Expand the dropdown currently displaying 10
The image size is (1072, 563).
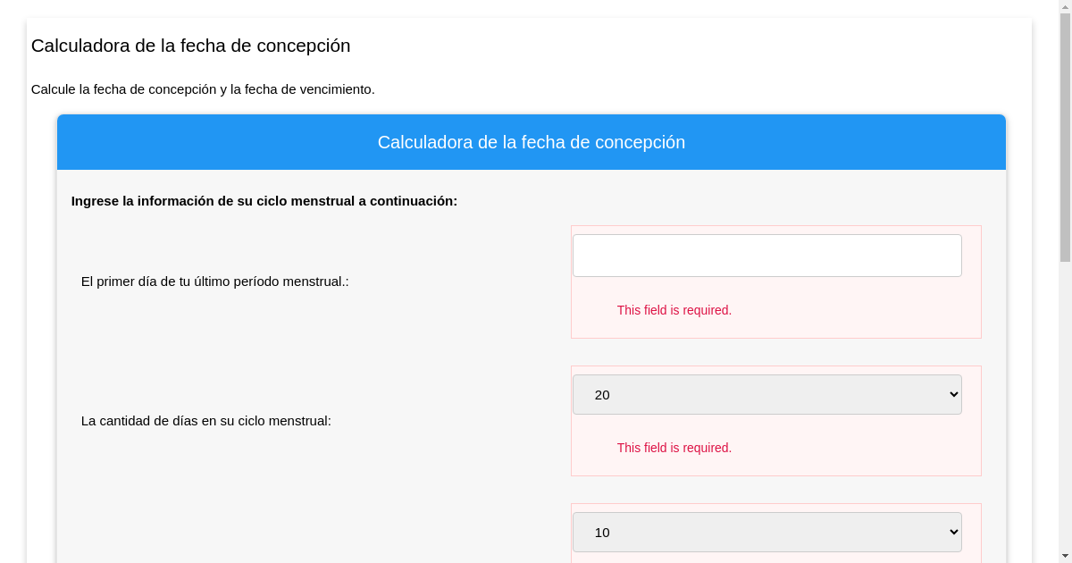(x=766, y=532)
